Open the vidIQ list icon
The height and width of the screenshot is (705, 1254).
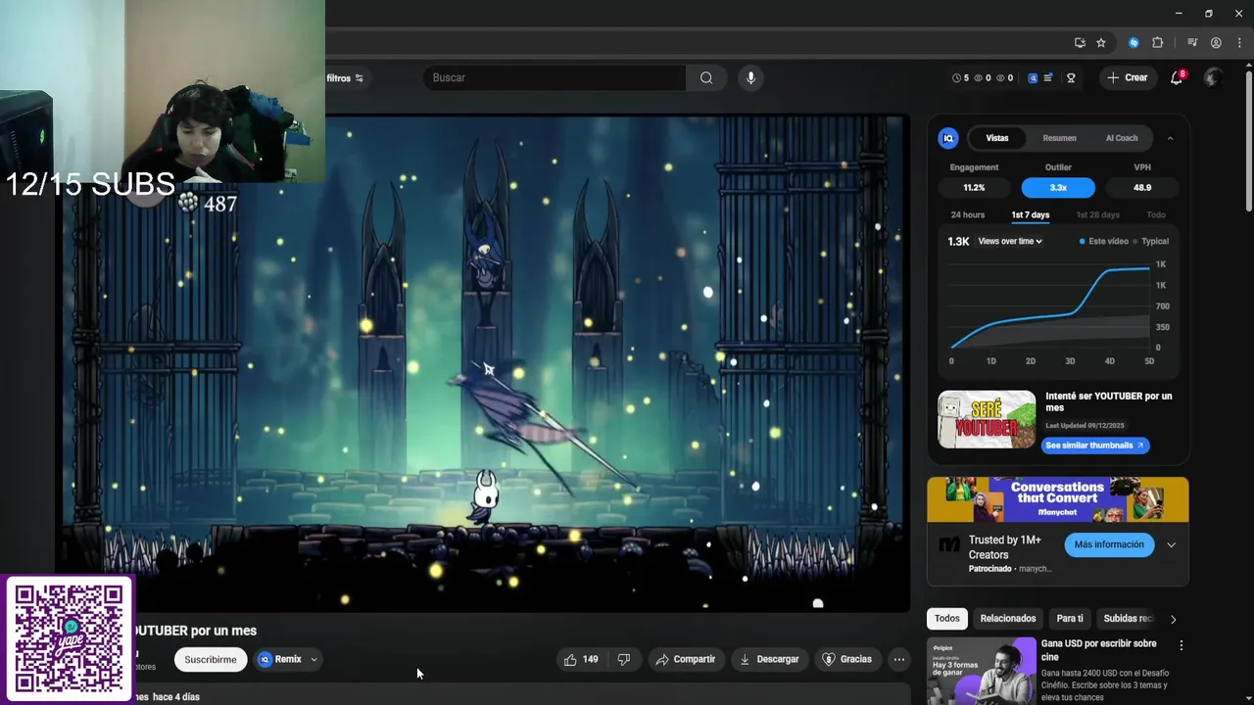(x=1048, y=77)
